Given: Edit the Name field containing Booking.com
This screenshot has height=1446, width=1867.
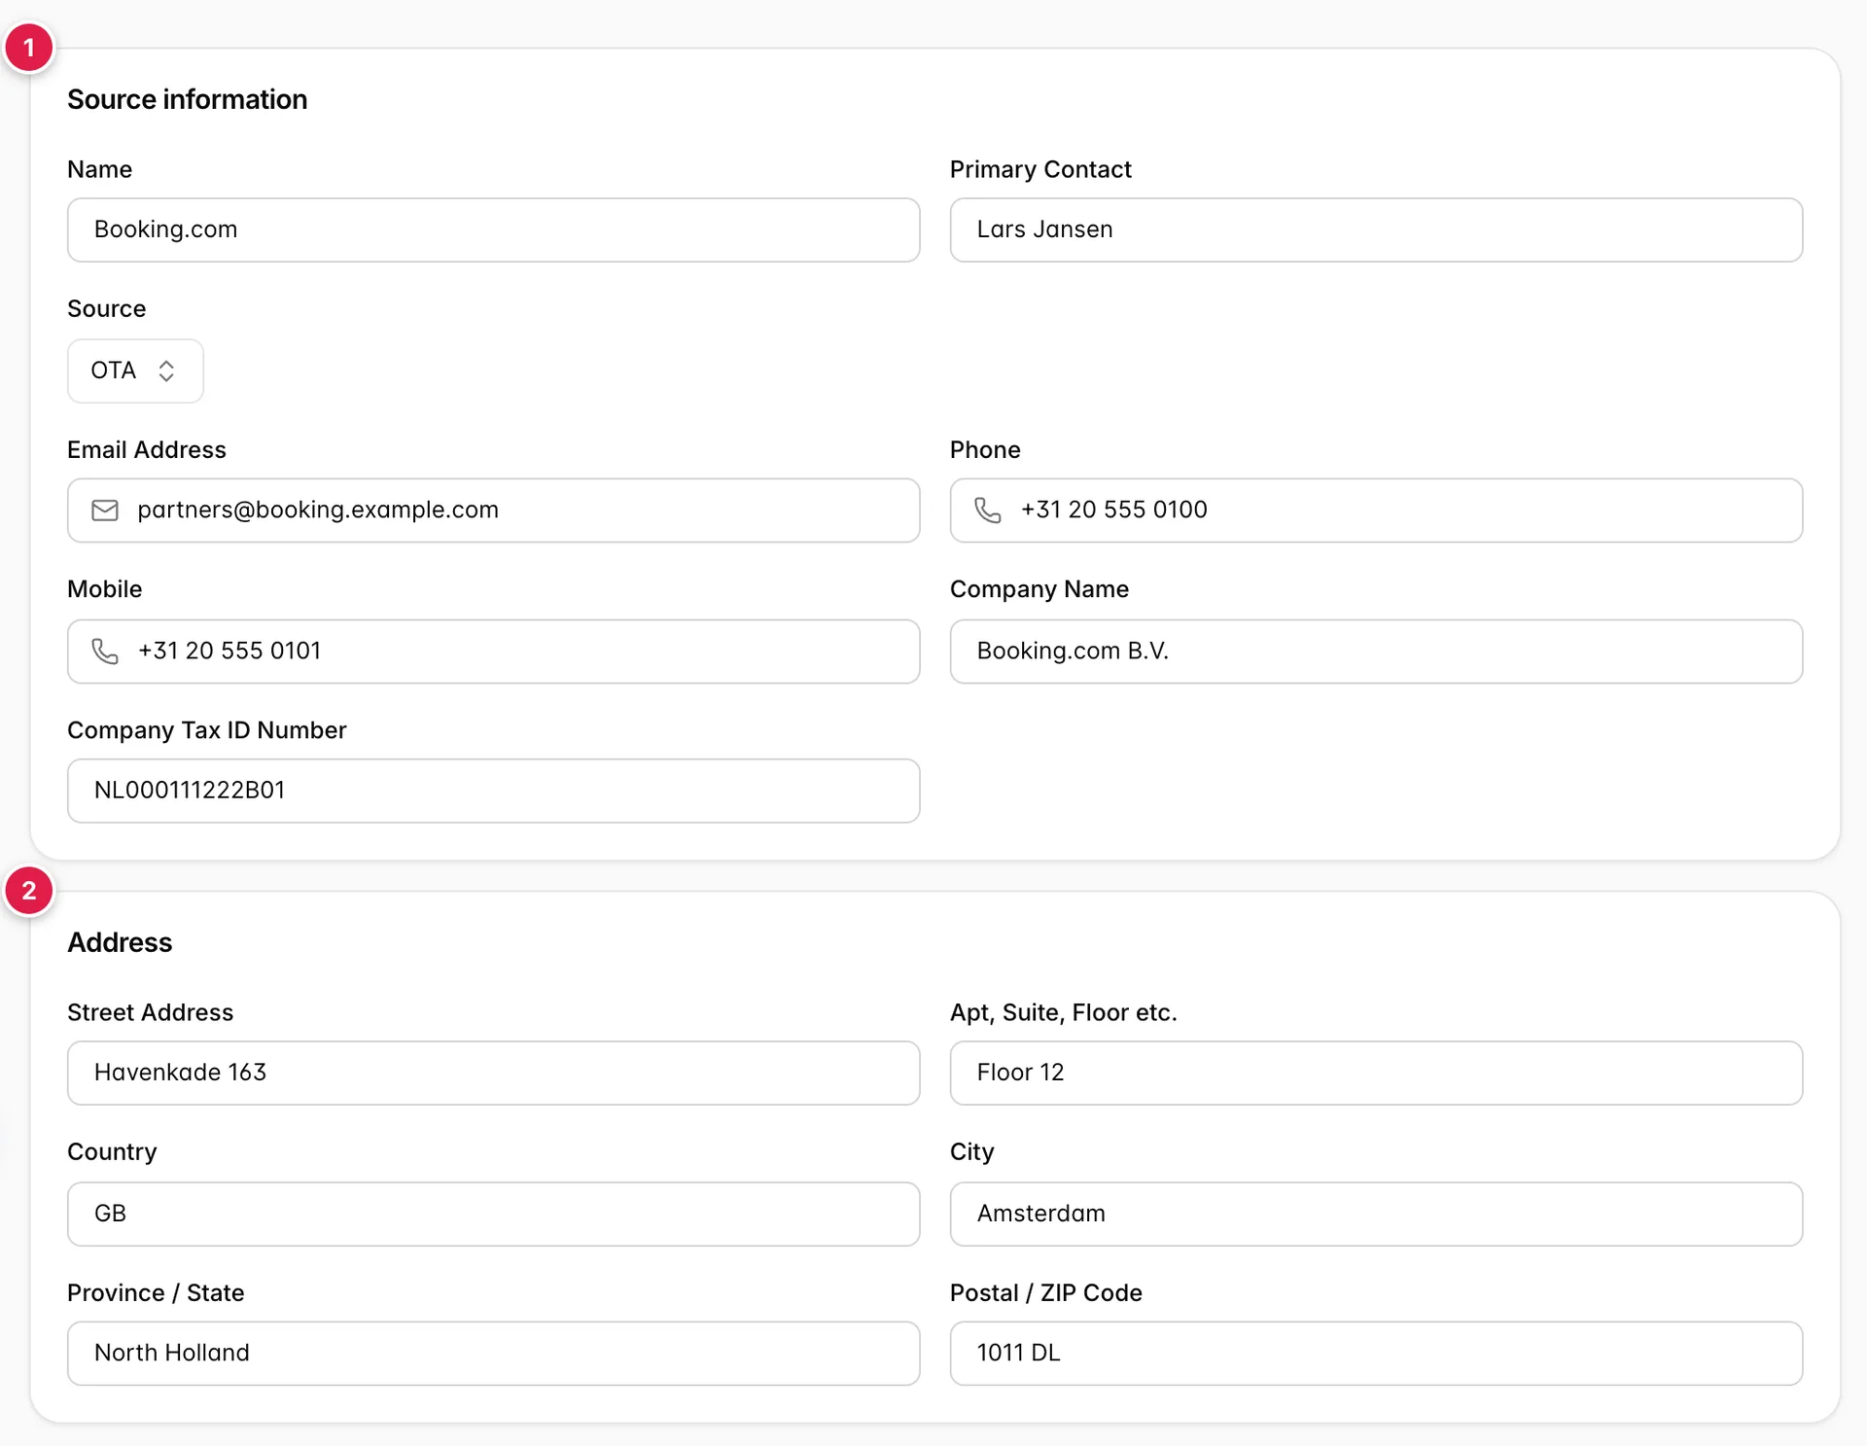Looking at the screenshot, I should pyautogui.click(x=493, y=229).
